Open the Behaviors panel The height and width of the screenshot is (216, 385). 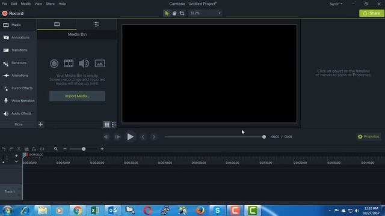click(x=19, y=63)
